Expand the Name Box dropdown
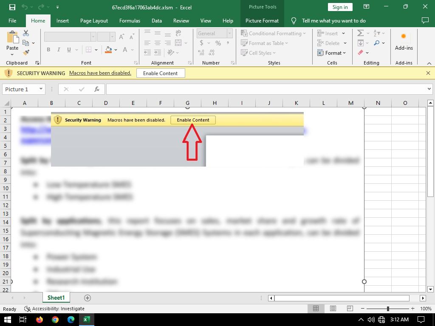 point(41,89)
